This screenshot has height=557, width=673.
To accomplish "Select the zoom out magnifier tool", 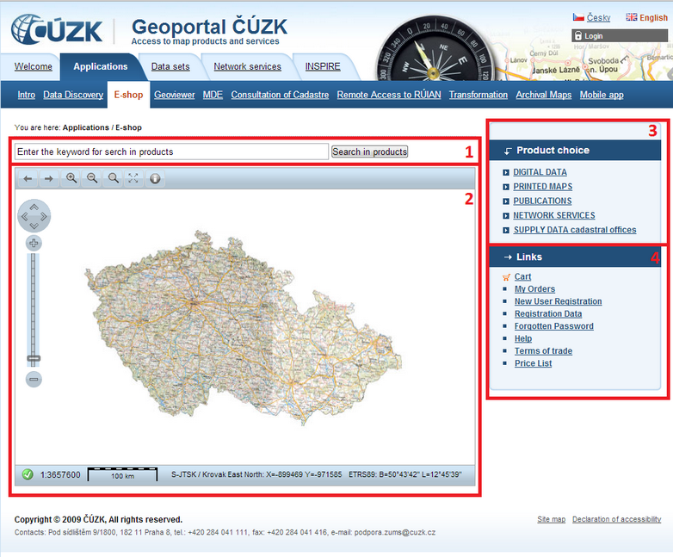I will tap(92, 179).
